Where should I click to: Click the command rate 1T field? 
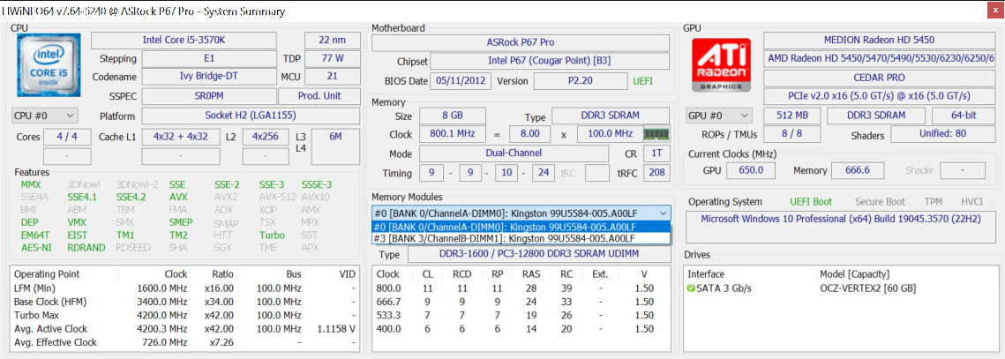(655, 153)
